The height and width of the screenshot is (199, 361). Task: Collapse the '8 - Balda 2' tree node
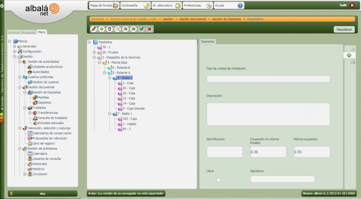coord(110,78)
